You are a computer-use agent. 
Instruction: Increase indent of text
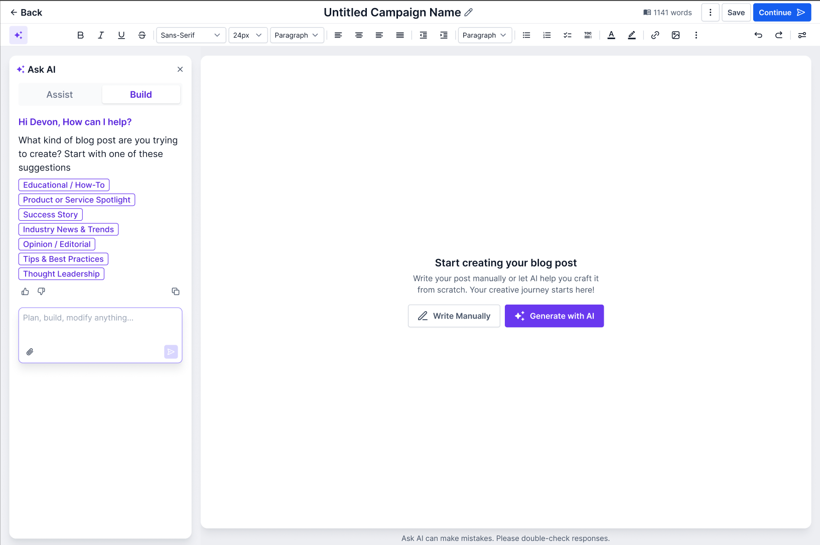pos(444,35)
